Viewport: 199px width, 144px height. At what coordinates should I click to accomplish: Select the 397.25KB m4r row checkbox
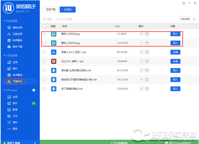click(44, 80)
